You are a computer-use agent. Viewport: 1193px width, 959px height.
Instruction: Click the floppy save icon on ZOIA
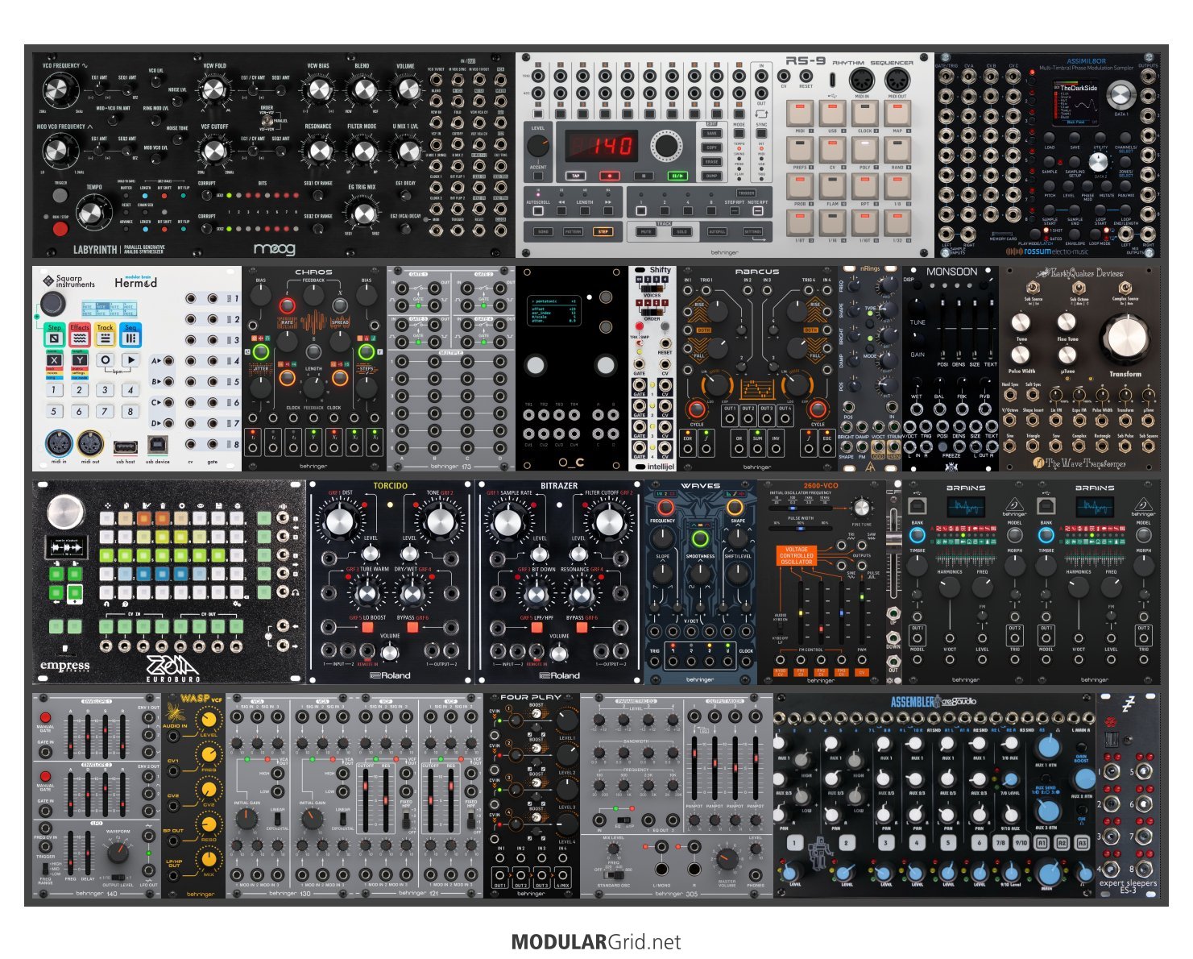pos(220,506)
